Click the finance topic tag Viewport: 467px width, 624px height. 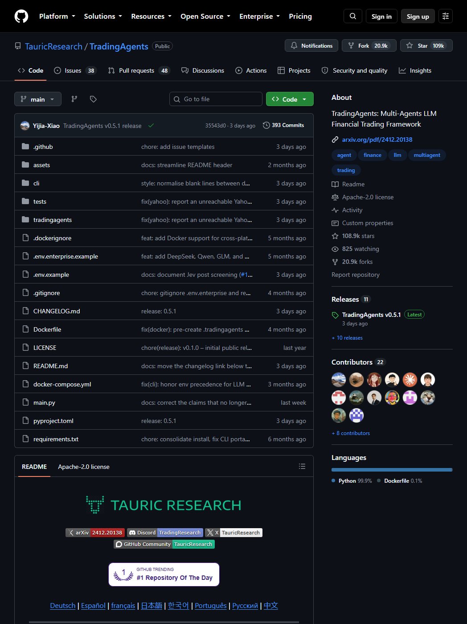click(373, 155)
